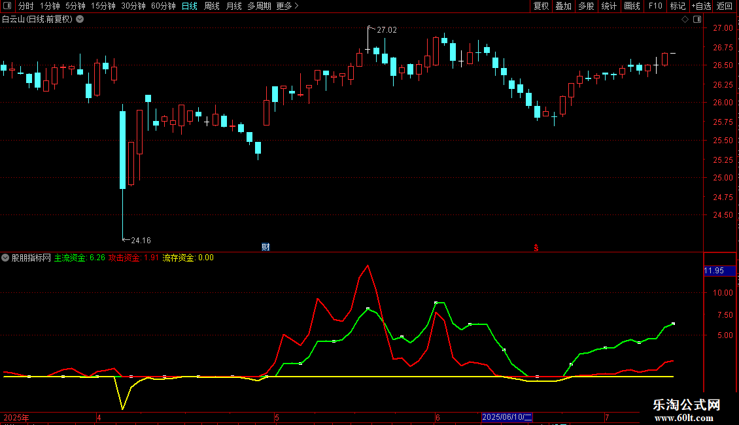Open the F10 company info
This screenshot has width=739, height=425.
655,6
